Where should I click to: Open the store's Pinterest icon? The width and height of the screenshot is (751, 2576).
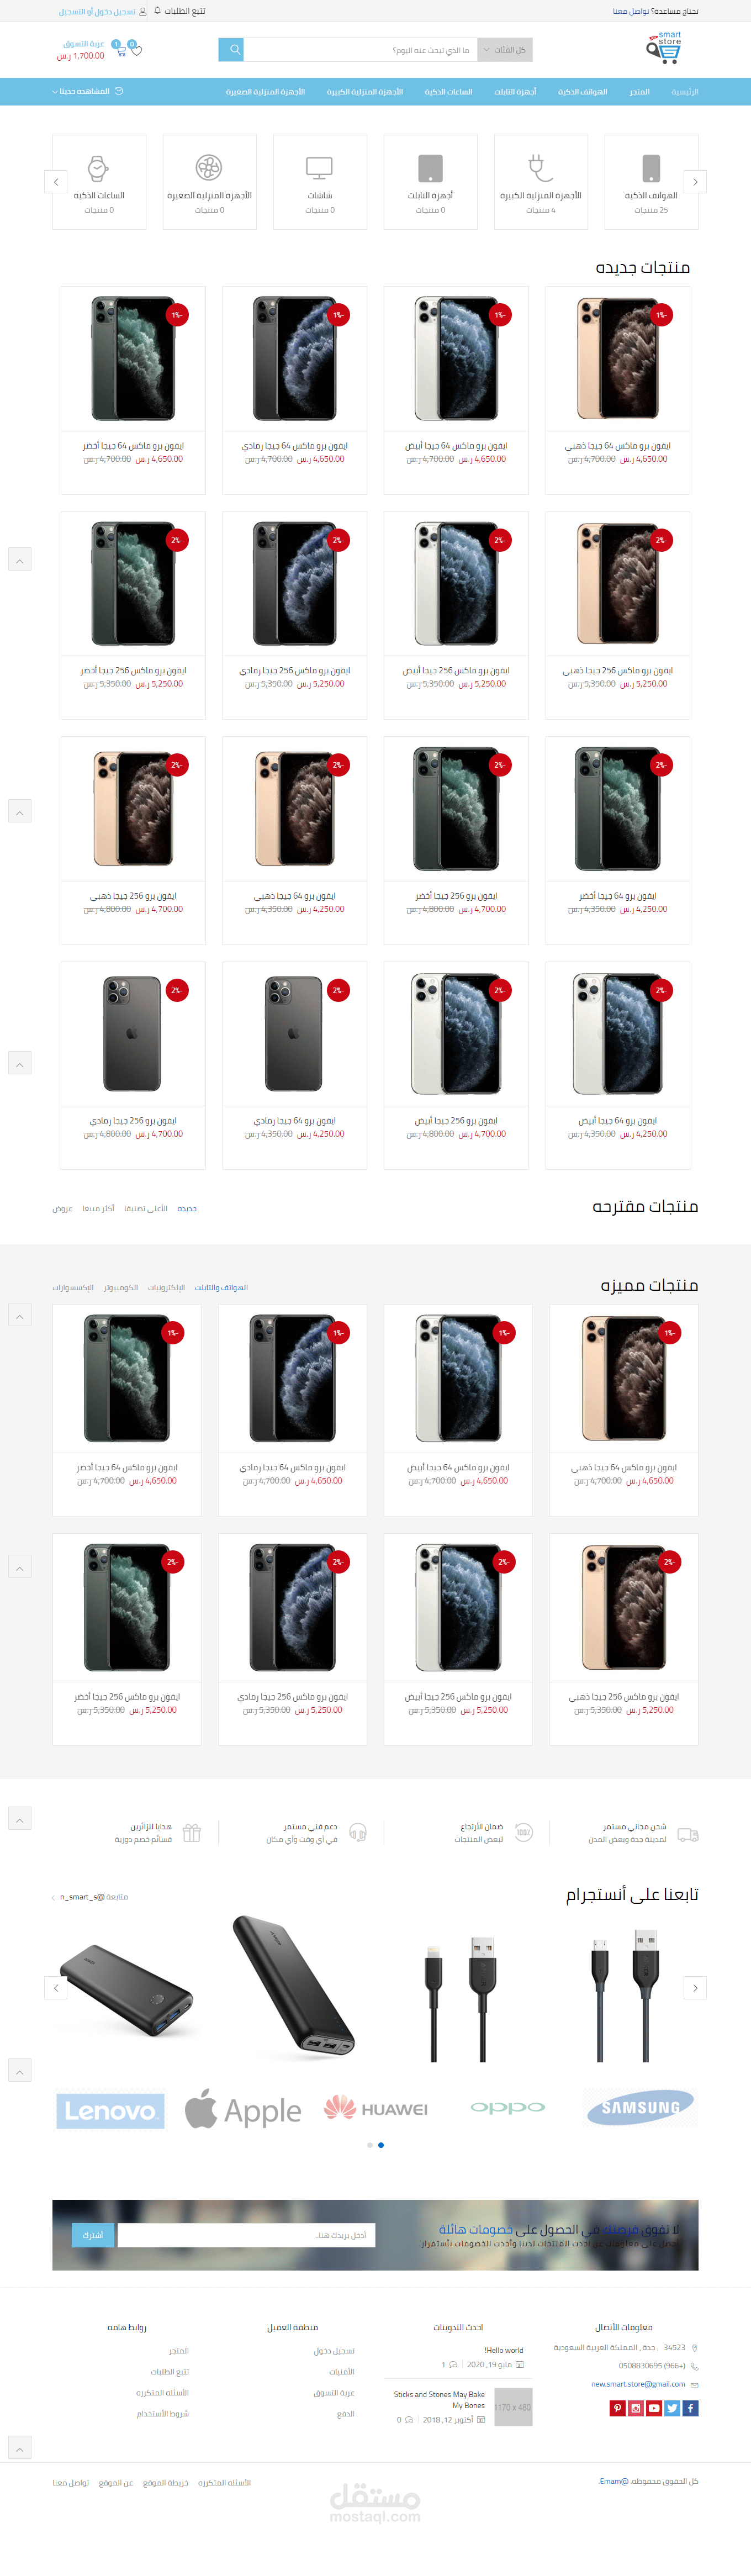(617, 2408)
